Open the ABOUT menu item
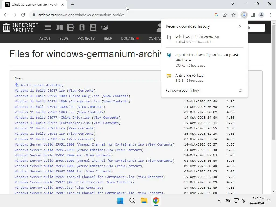 coord(45,38)
